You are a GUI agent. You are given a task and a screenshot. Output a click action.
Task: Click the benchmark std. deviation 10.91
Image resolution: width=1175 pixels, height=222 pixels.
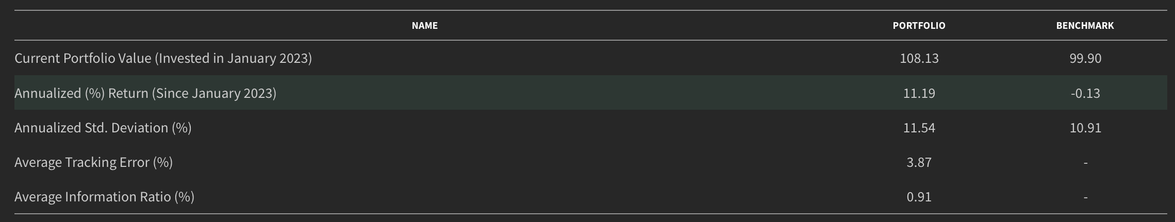(1085, 128)
